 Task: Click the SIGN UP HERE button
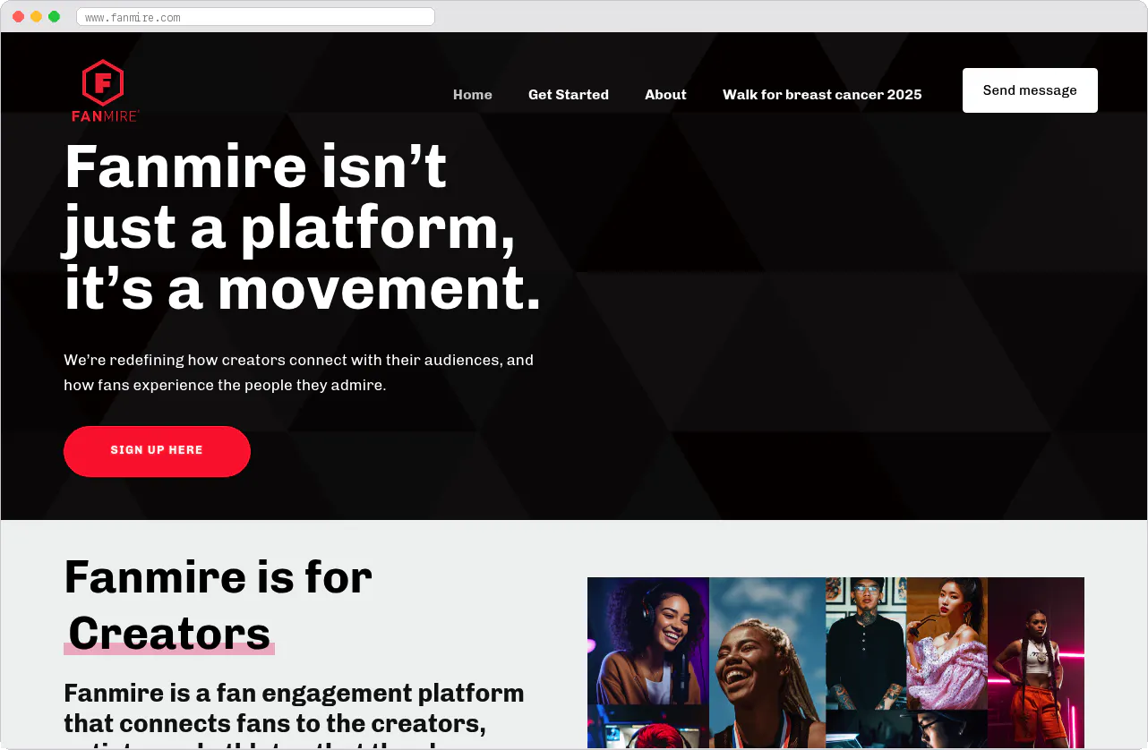tap(157, 451)
